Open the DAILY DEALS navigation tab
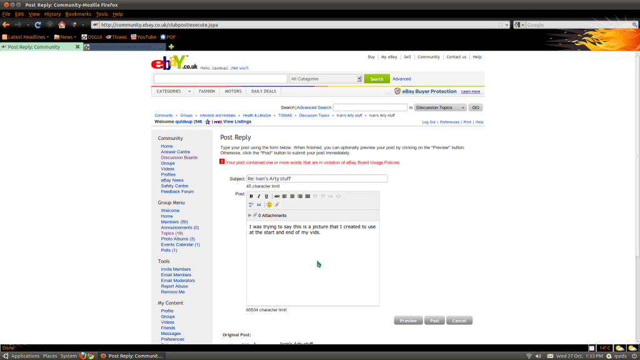The height and width of the screenshot is (360, 640). point(264,91)
